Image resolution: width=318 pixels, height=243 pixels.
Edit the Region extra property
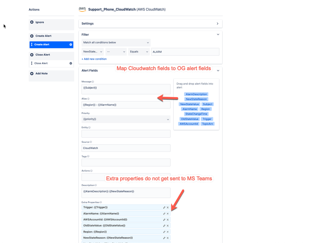tap(164, 232)
